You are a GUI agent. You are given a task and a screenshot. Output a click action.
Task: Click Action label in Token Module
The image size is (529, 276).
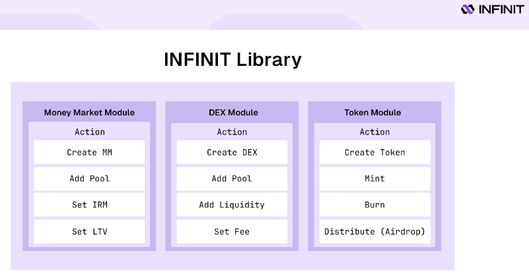click(x=375, y=132)
